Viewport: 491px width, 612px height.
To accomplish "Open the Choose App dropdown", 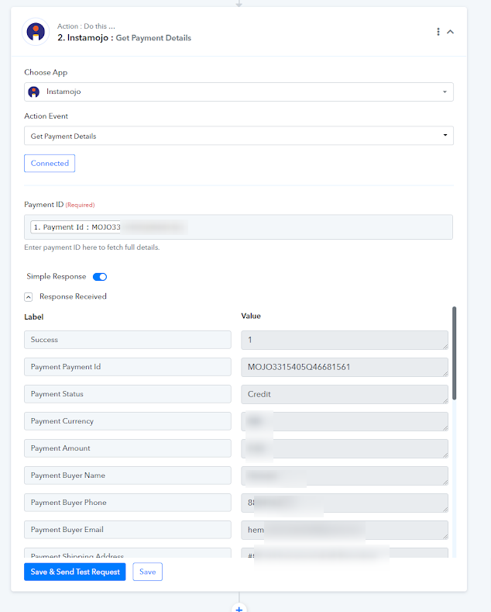I will (239, 92).
